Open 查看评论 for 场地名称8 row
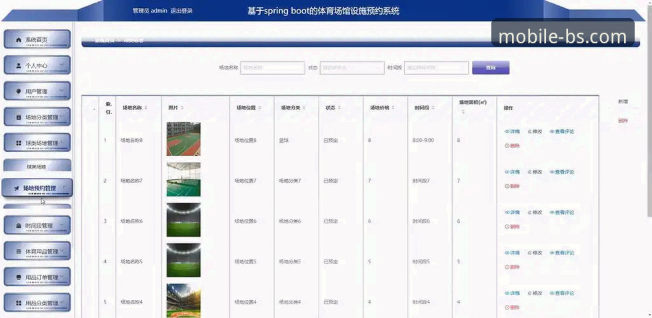652x318 pixels. pos(562,131)
